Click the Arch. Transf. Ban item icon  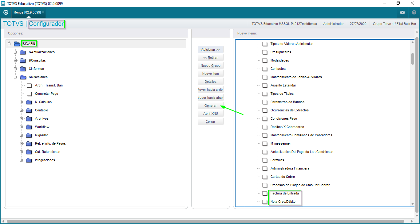[29, 85]
